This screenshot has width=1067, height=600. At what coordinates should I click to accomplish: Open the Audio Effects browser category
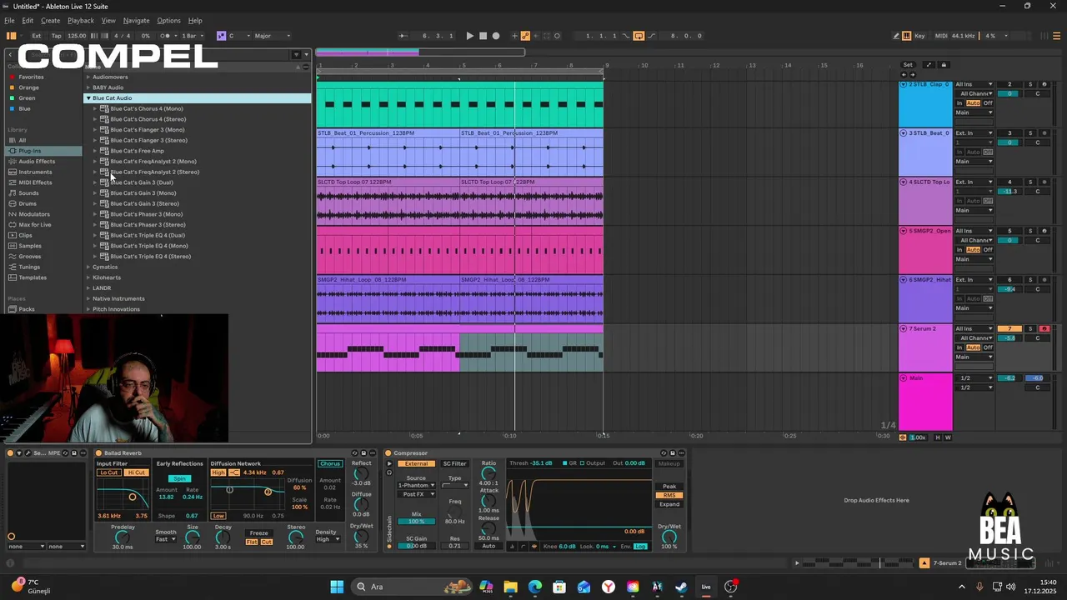37,162
